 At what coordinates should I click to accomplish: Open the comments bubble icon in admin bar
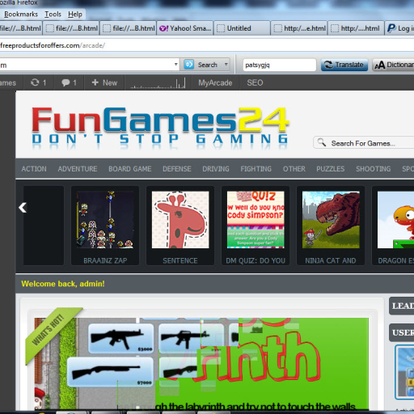coord(65,82)
